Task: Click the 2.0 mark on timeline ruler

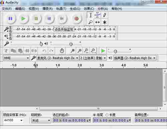Action: click(x=79, y=65)
